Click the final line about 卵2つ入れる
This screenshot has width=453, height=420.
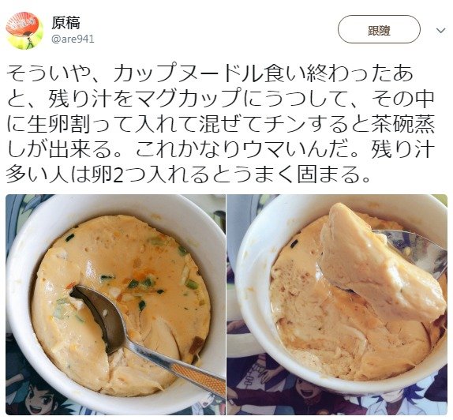[x=188, y=175]
